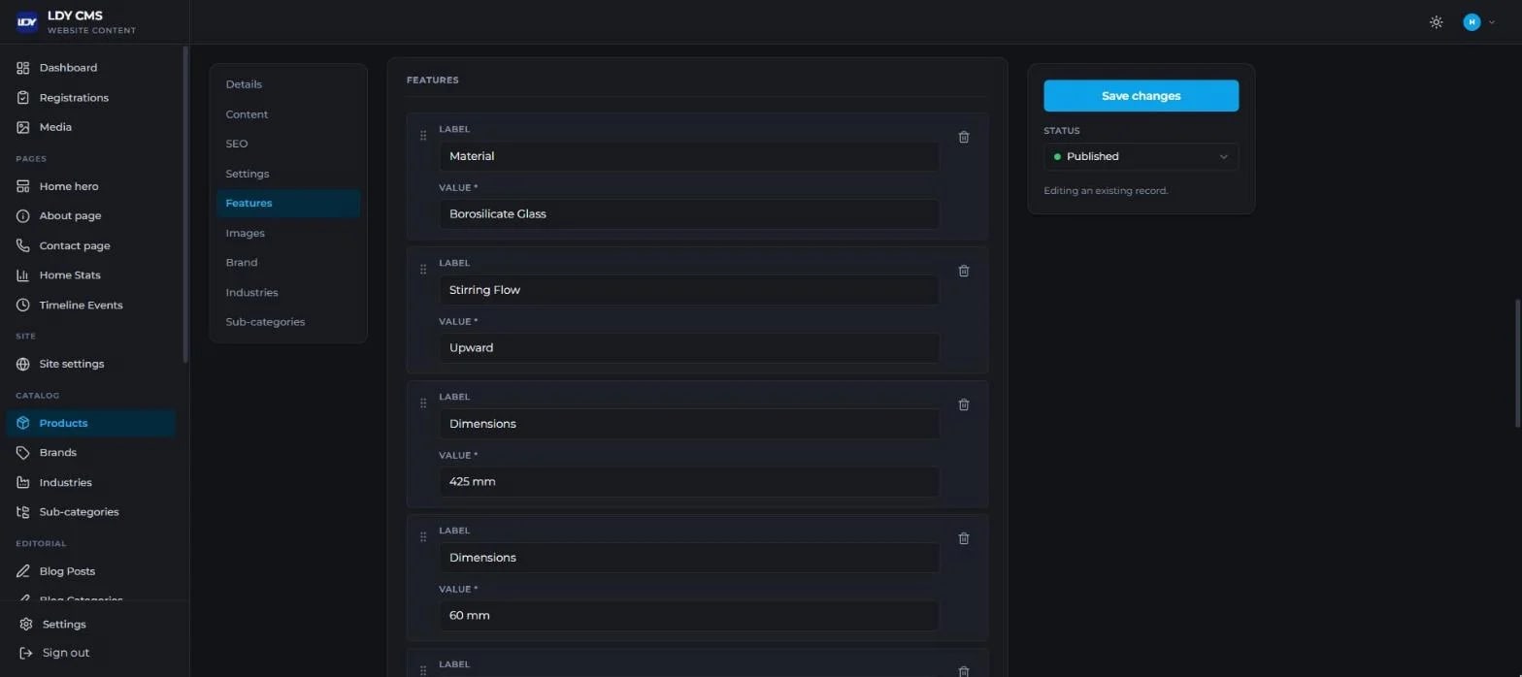Grab the drag handle for Stirring Flow row
This screenshot has width=1522, height=677.
pos(423,270)
